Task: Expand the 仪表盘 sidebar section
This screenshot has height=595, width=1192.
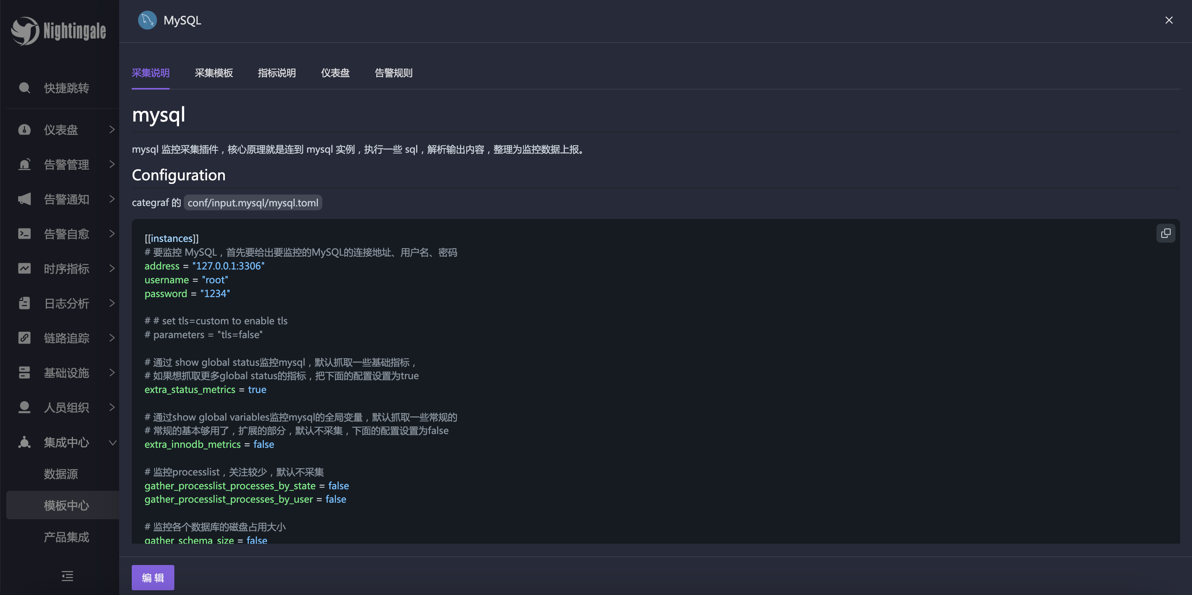Action: pos(112,130)
